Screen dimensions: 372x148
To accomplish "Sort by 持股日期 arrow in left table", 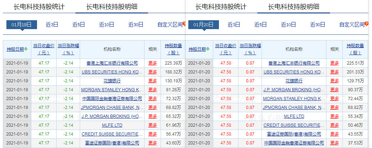I will pyautogui.click(x=26, y=49).
